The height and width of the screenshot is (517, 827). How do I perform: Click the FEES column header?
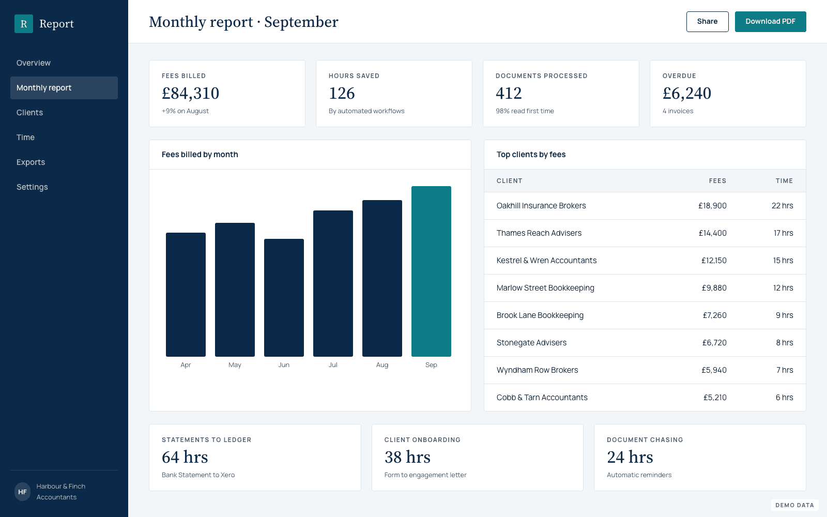(717, 181)
